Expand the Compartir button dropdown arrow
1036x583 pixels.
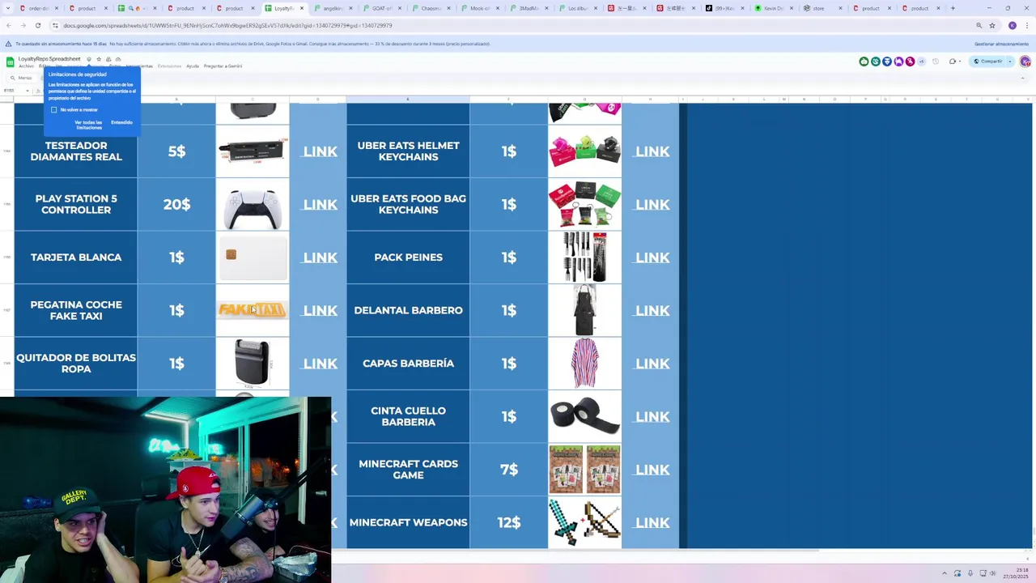point(1010,62)
